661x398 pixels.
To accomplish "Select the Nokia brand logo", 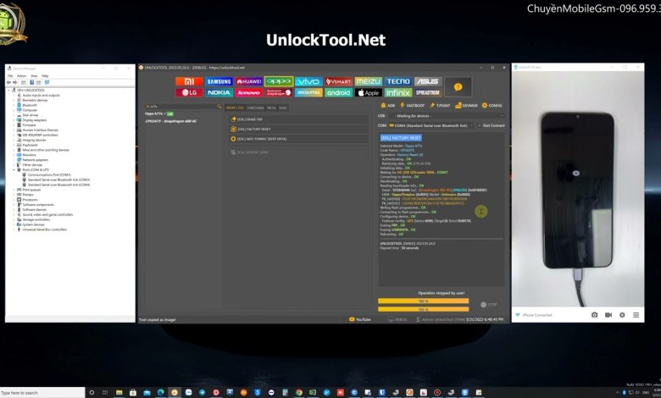I will click(219, 92).
